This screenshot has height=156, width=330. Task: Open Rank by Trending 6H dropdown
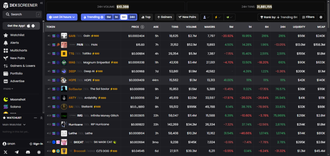point(279,17)
